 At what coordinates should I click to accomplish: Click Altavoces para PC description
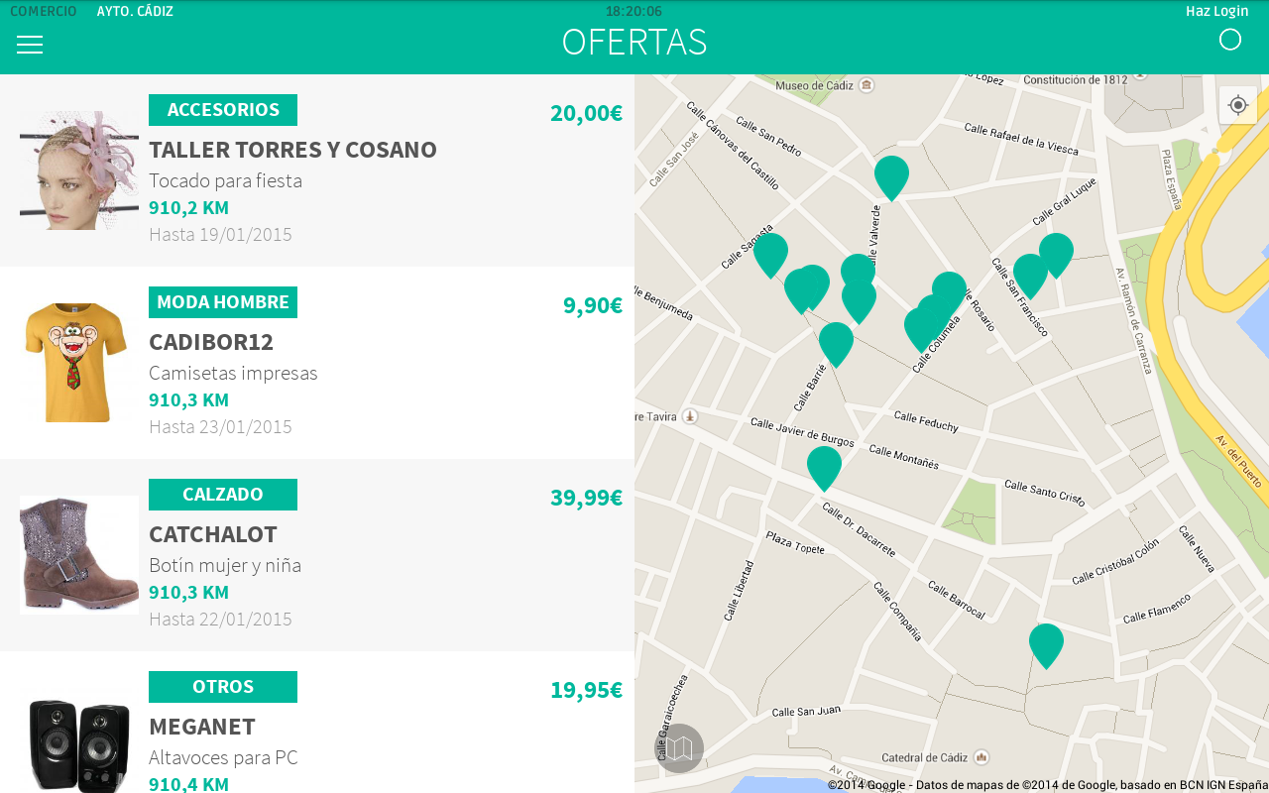coord(223,757)
